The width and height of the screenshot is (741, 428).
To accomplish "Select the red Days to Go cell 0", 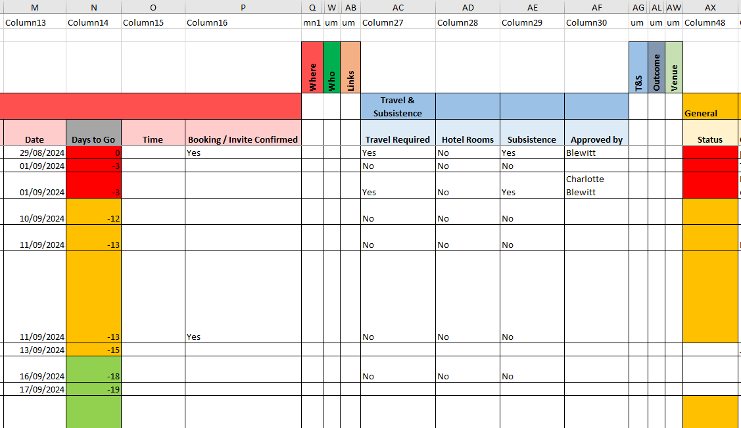I will pyautogui.click(x=93, y=153).
